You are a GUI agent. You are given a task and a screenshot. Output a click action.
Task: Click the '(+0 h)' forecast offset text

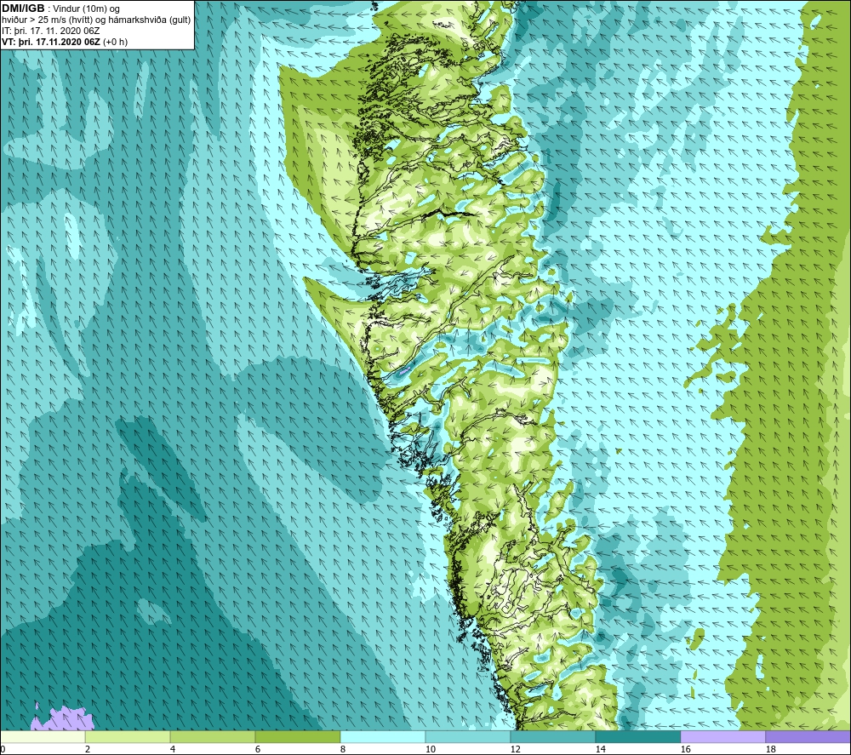click(x=115, y=42)
